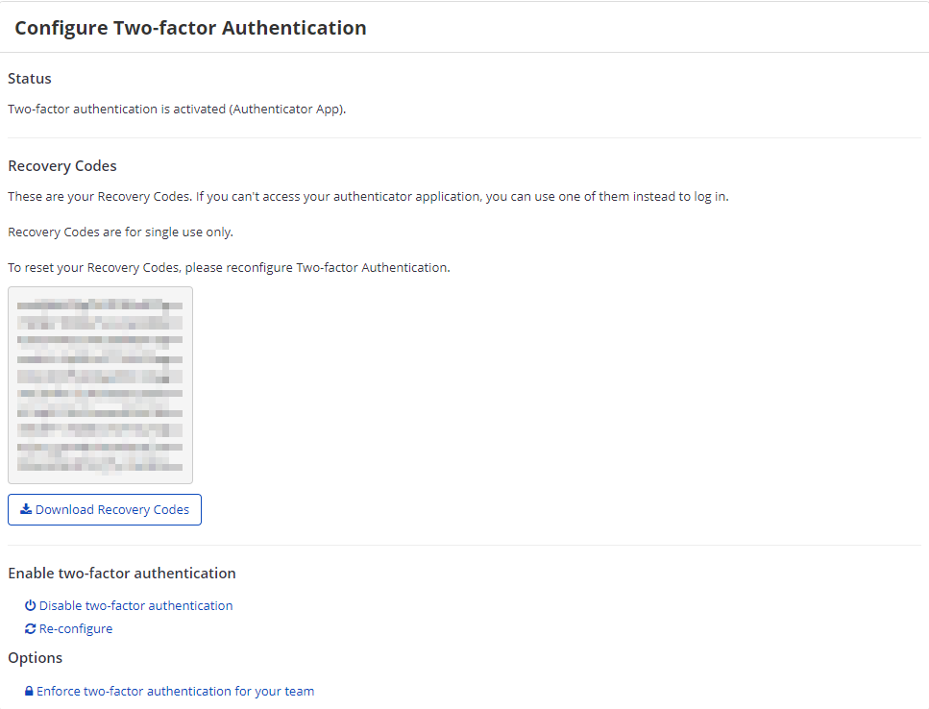Viewport: 929px width, 709px height.
Task: Click the power symbol before the disable link
Action: 30,605
